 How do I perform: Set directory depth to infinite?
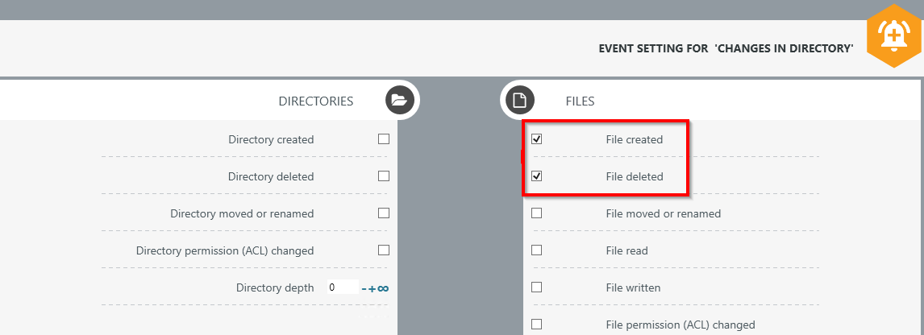tap(384, 288)
